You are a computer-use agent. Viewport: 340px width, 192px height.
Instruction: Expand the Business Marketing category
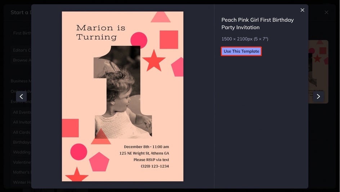click(x=21, y=81)
